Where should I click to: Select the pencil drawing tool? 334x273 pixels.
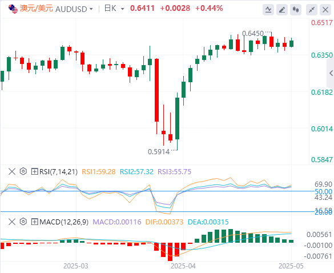[282, 10]
